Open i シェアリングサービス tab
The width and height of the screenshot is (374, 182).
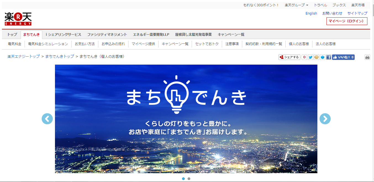64,35
